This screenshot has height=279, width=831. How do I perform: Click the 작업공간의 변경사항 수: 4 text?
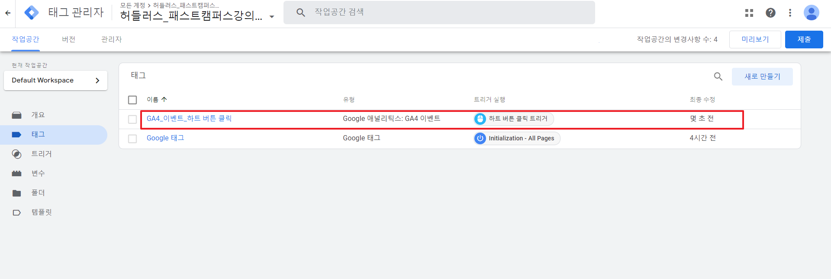(677, 39)
